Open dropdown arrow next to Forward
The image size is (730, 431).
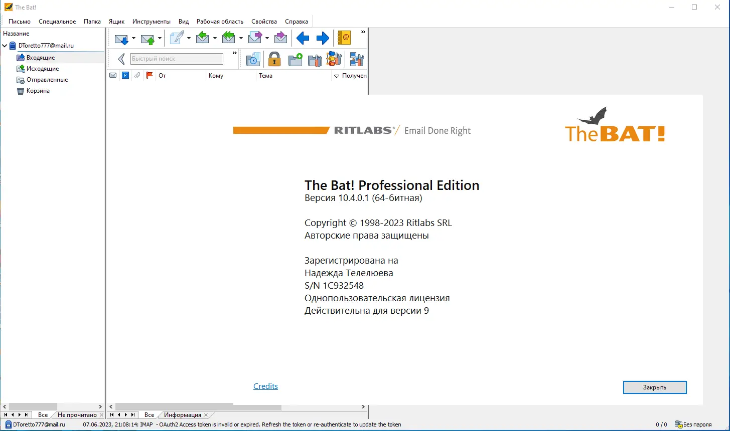tap(267, 38)
